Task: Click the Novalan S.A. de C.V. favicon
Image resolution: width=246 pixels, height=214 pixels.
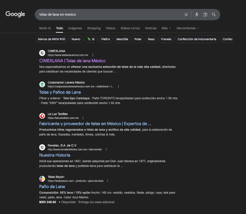Action: click(x=42, y=147)
